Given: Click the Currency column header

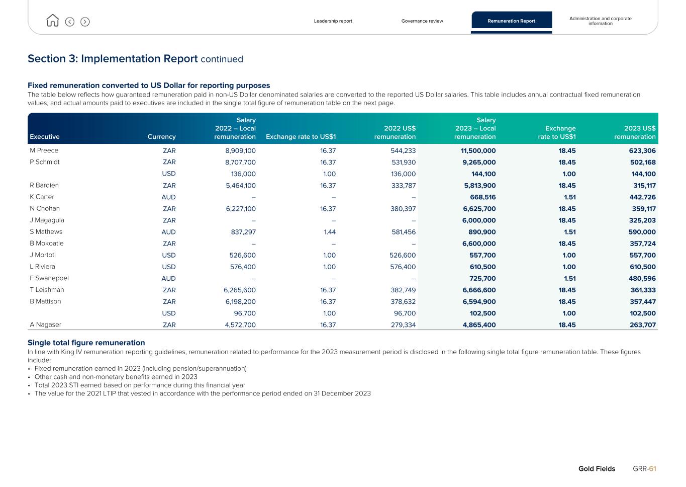Looking at the screenshot, I should [161, 137].
